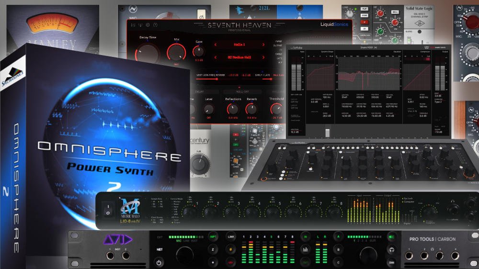
Task: Click the meter bars icon on Carbon
Action: click(305, 249)
